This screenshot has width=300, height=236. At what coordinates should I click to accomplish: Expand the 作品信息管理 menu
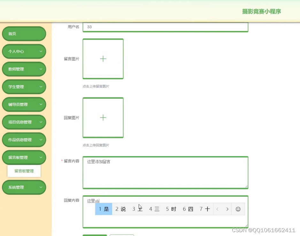[24, 140]
